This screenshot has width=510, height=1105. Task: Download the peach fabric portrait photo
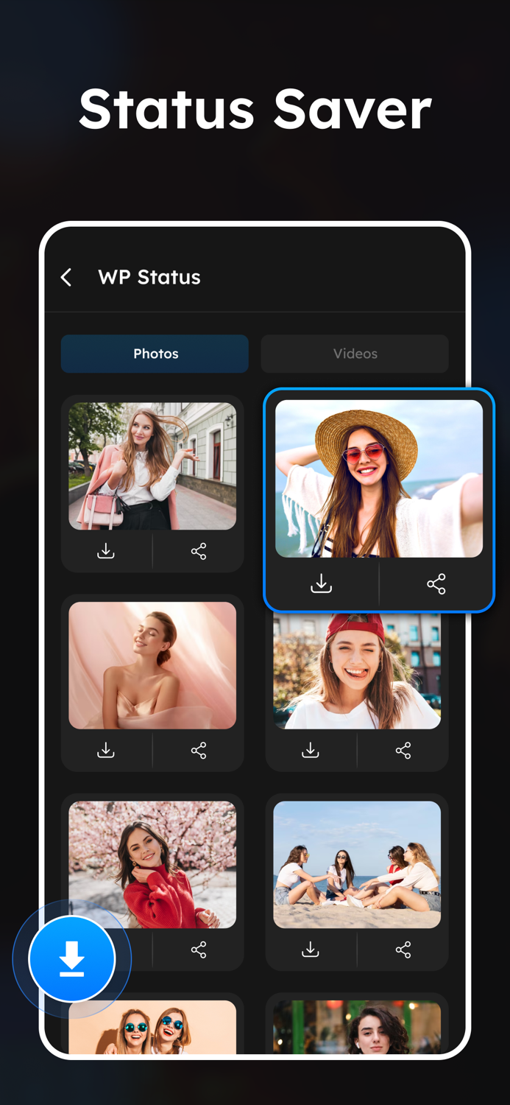pyautogui.click(x=106, y=750)
